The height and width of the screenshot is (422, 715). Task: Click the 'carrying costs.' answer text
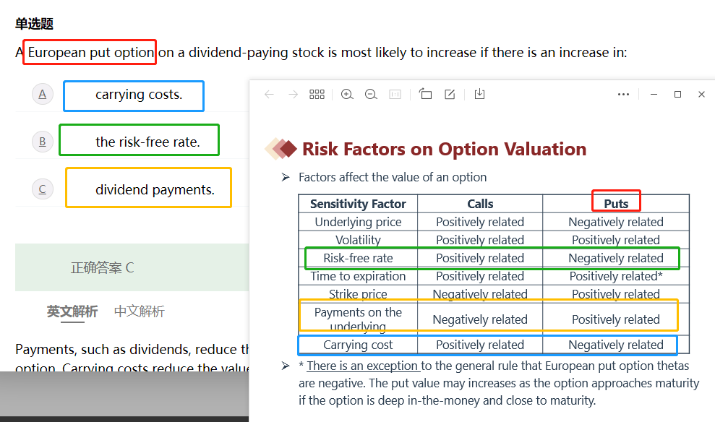click(x=139, y=95)
